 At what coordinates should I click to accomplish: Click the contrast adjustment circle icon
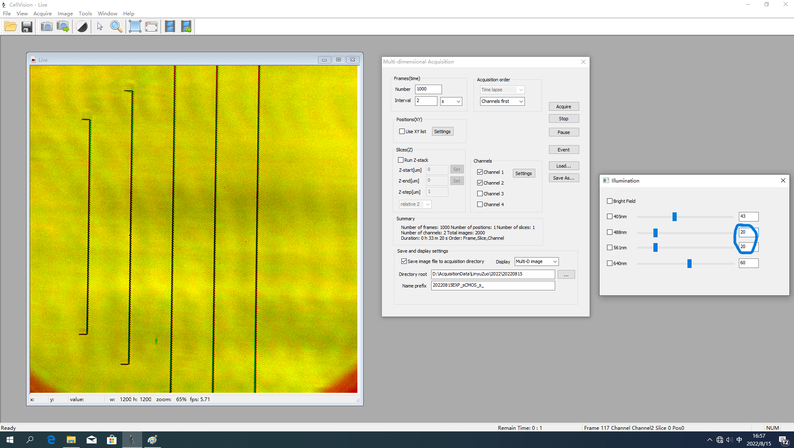[82, 27]
